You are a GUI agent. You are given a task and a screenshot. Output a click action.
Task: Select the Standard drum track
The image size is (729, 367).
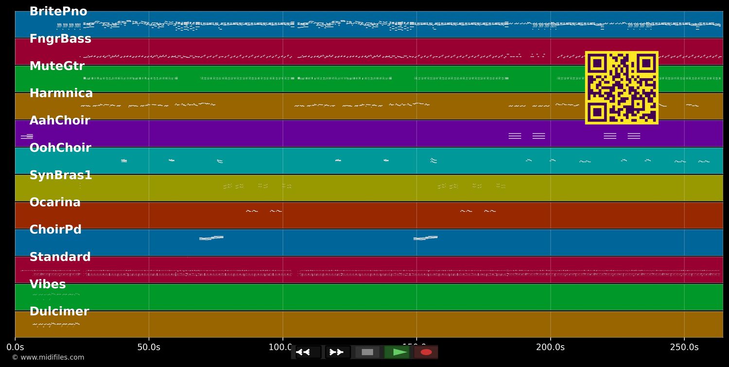[x=369, y=269]
